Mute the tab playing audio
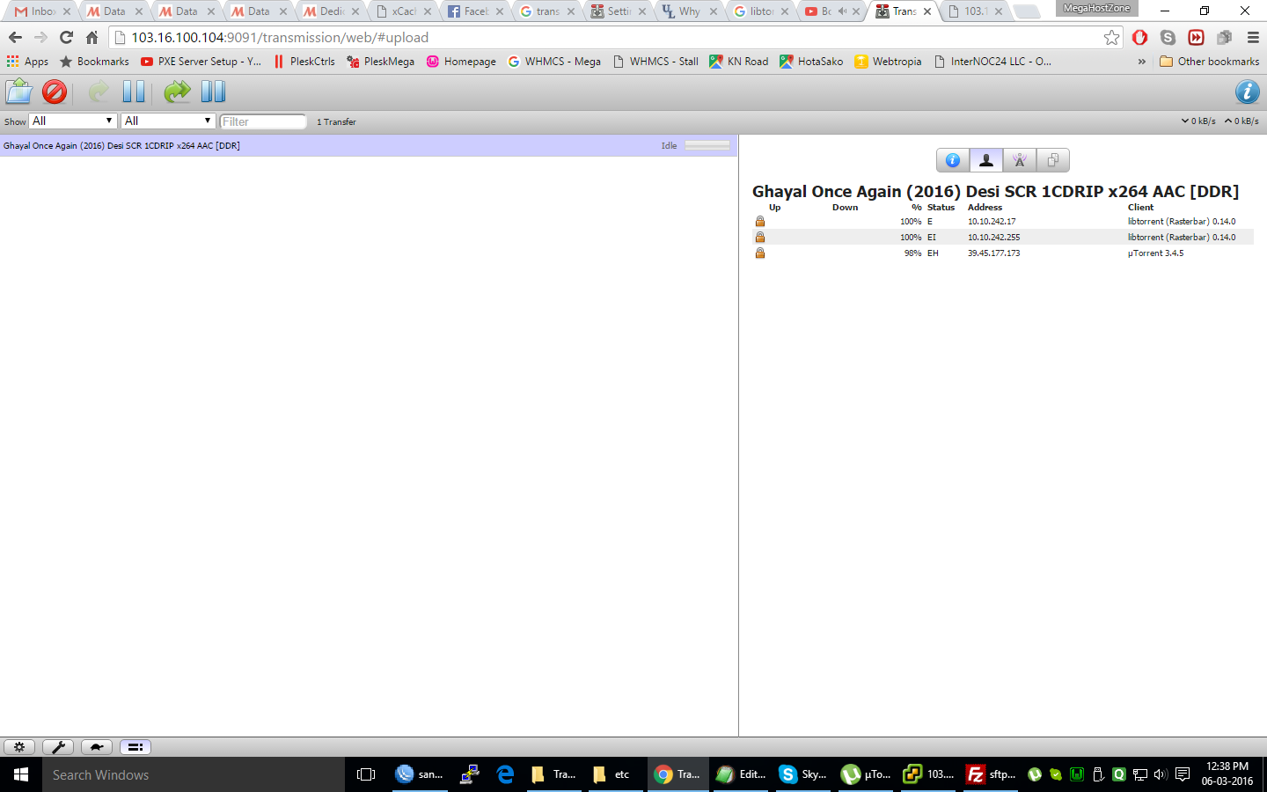The width and height of the screenshot is (1267, 792). (842, 11)
